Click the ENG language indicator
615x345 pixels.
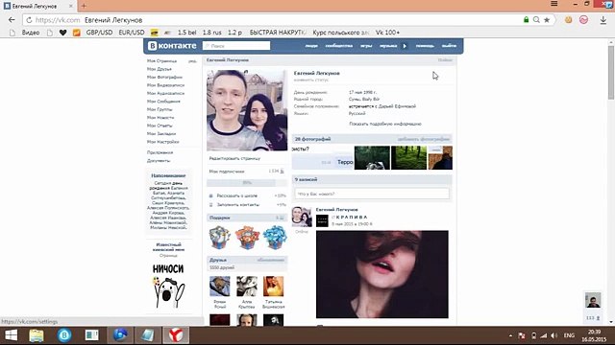(569, 335)
